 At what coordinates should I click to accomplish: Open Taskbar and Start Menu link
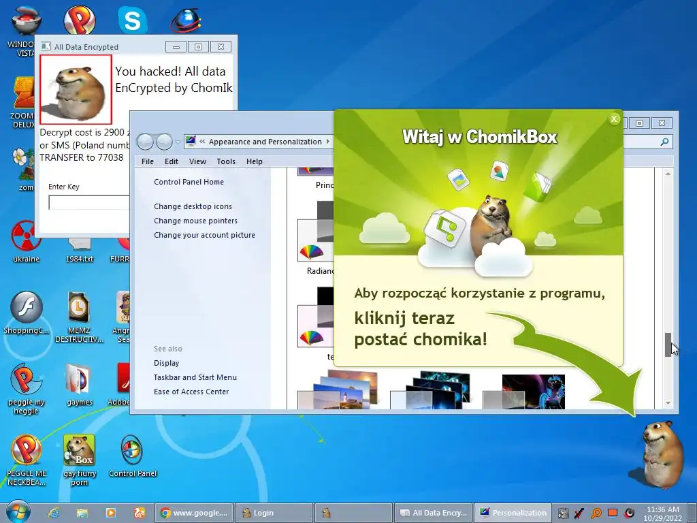(x=195, y=377)
